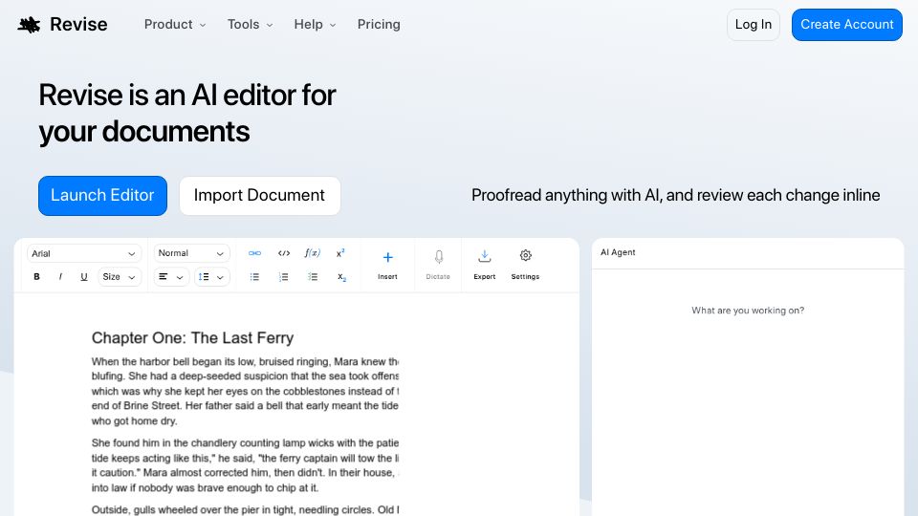Insert a hyperlink with the link icon
Screen dimensions: 918x516
coord(254,253)
